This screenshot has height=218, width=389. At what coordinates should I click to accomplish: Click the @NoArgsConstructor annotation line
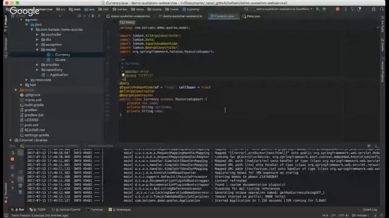tap(136, 95)
